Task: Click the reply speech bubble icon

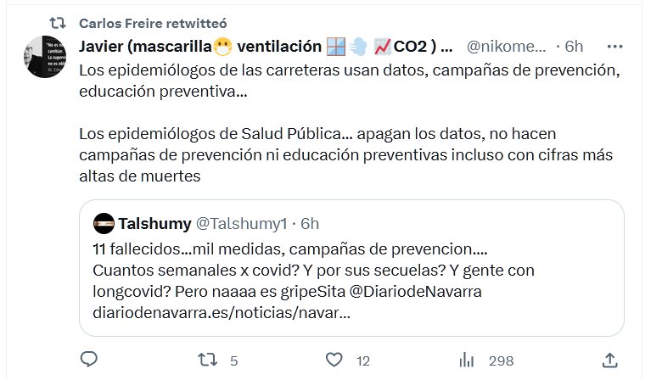Action: (89, 360)
